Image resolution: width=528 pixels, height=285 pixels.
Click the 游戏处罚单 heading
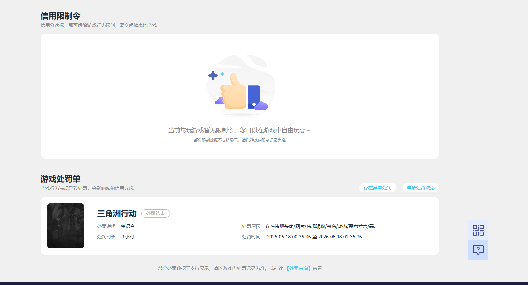pyautogui.click(x=60, y=179)
